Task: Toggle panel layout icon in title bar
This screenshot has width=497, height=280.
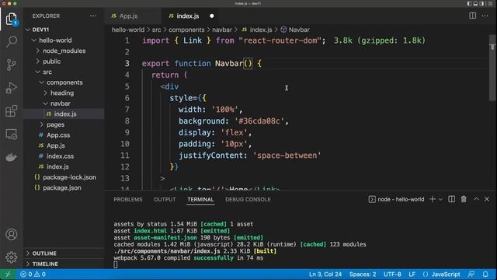Action: coord(475,3)
